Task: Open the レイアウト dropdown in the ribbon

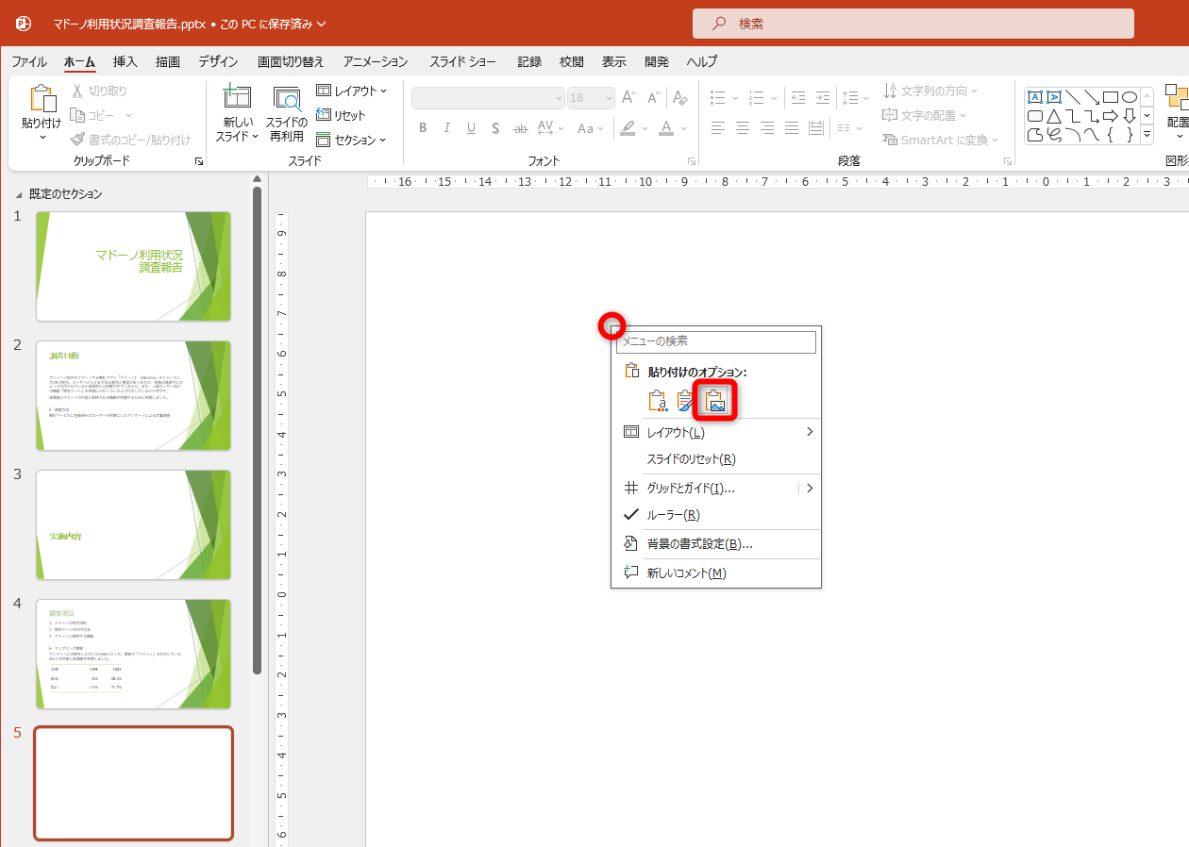Action: 352,91
